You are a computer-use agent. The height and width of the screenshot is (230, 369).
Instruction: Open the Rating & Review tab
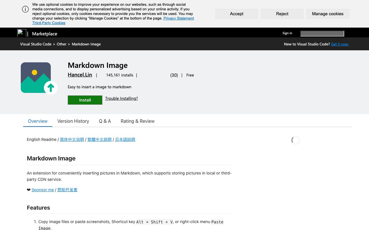coord(138,121)
